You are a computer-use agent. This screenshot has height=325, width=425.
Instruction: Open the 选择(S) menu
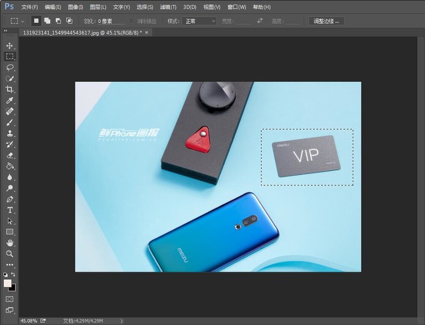coord(145,7)
